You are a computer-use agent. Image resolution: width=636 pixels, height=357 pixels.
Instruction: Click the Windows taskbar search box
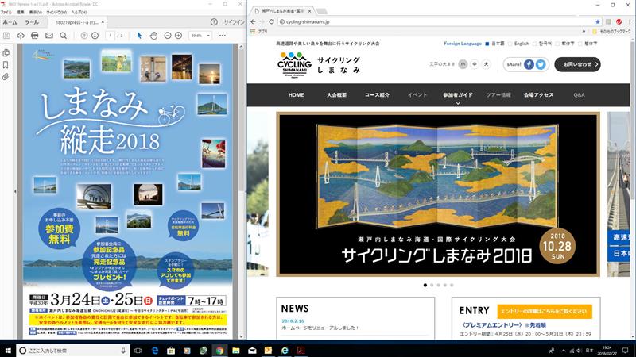tap(73, 351)
